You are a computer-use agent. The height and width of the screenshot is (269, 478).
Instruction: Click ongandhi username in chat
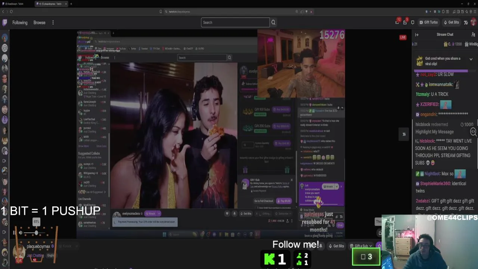428,114
